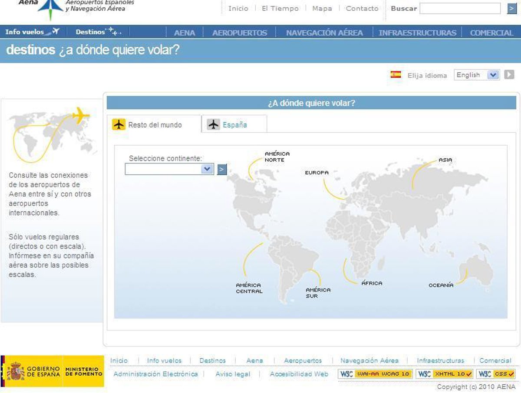The image size is (521, 393).
Task: Open the W3C WAI-AA WCAG 1.0 badge
Action: click(375, 374)
